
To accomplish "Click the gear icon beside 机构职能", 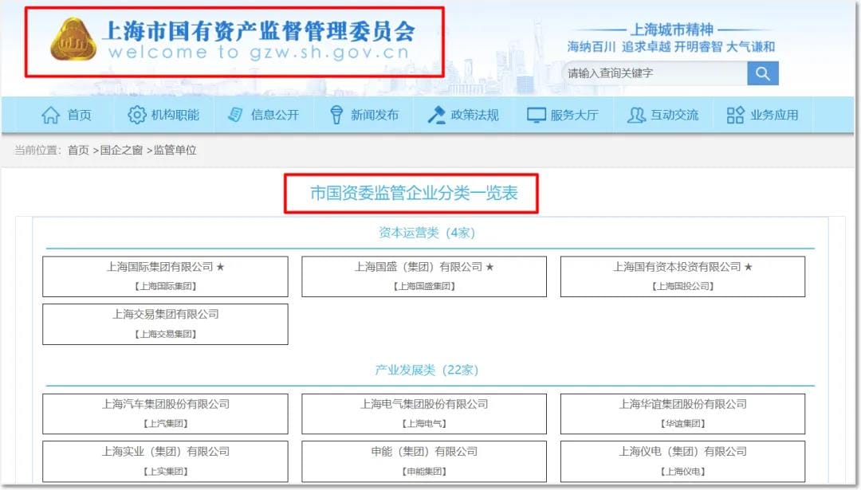I will pyautogui.click(x=137, y=115).
